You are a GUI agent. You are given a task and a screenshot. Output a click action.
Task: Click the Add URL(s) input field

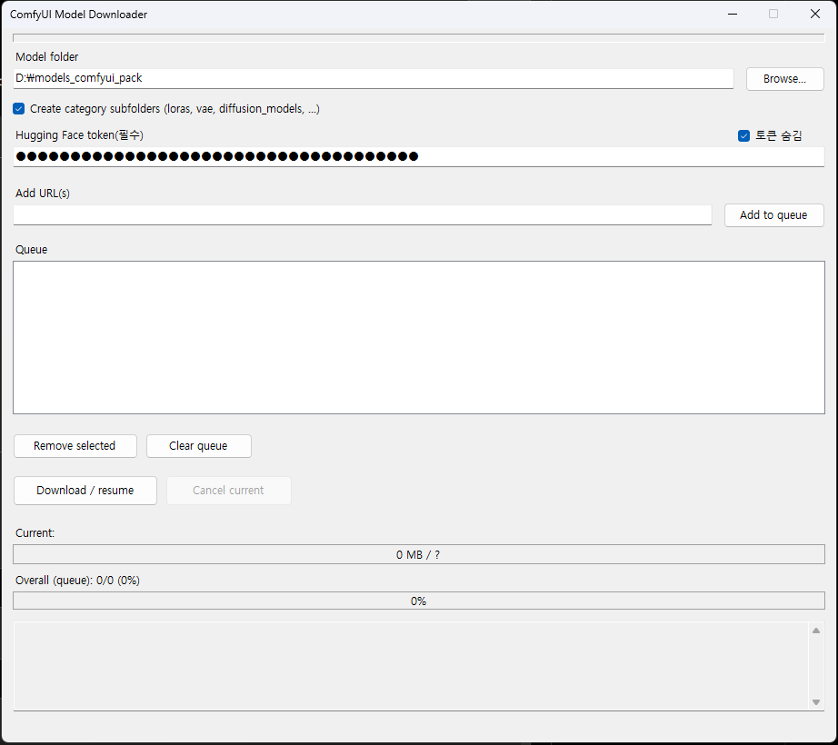click(363, 214)
